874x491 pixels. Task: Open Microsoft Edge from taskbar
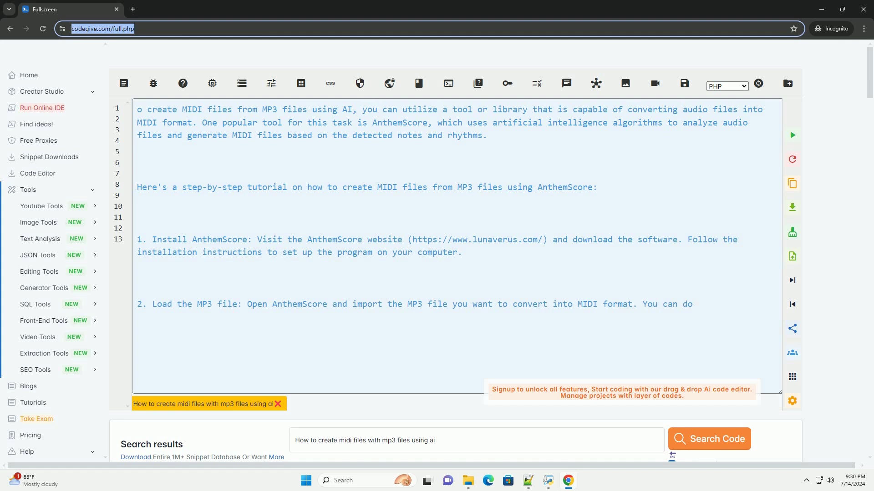[x=488, y=480]
